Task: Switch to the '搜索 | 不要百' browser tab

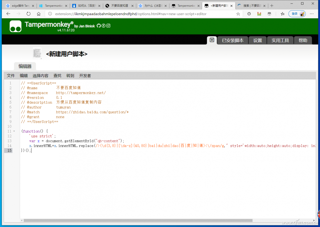Action: (251, 6)
